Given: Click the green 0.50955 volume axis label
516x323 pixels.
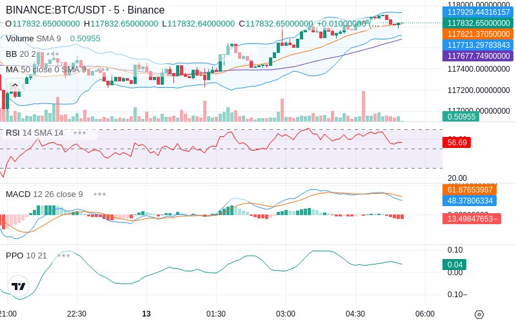Looking at the screenshot, I should pos(461,117).
